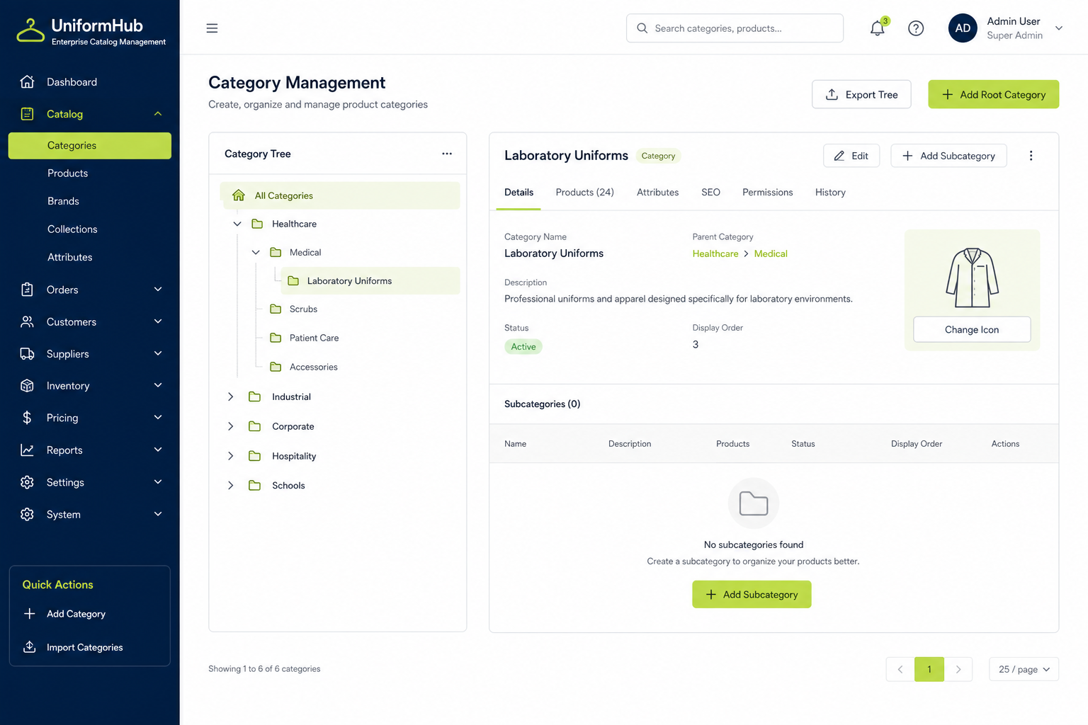Click the help question mark icon
The height and width of the screenshot is (725, 1088).
[x=916, y=28]
